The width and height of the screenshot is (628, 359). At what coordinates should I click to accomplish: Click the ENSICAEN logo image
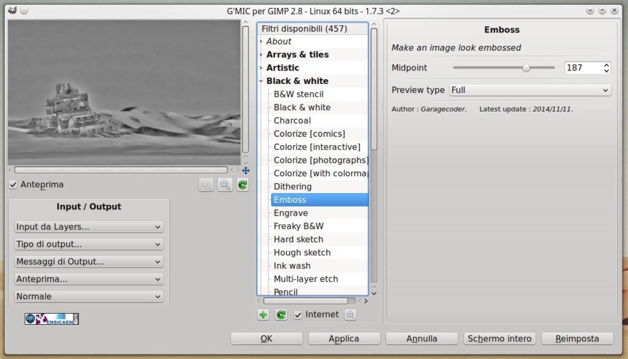click(52, 319)
